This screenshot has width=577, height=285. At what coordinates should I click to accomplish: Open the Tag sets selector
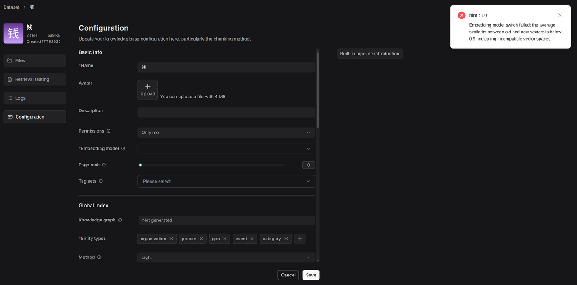[x=226, y=181]
